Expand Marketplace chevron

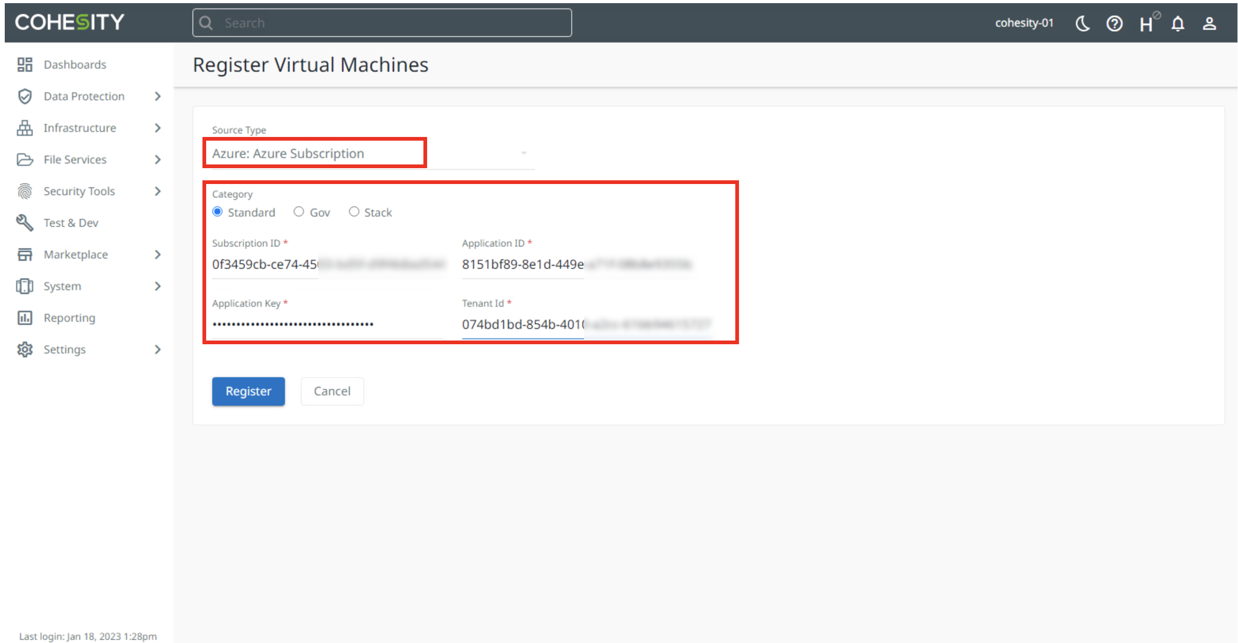(158, 255)
